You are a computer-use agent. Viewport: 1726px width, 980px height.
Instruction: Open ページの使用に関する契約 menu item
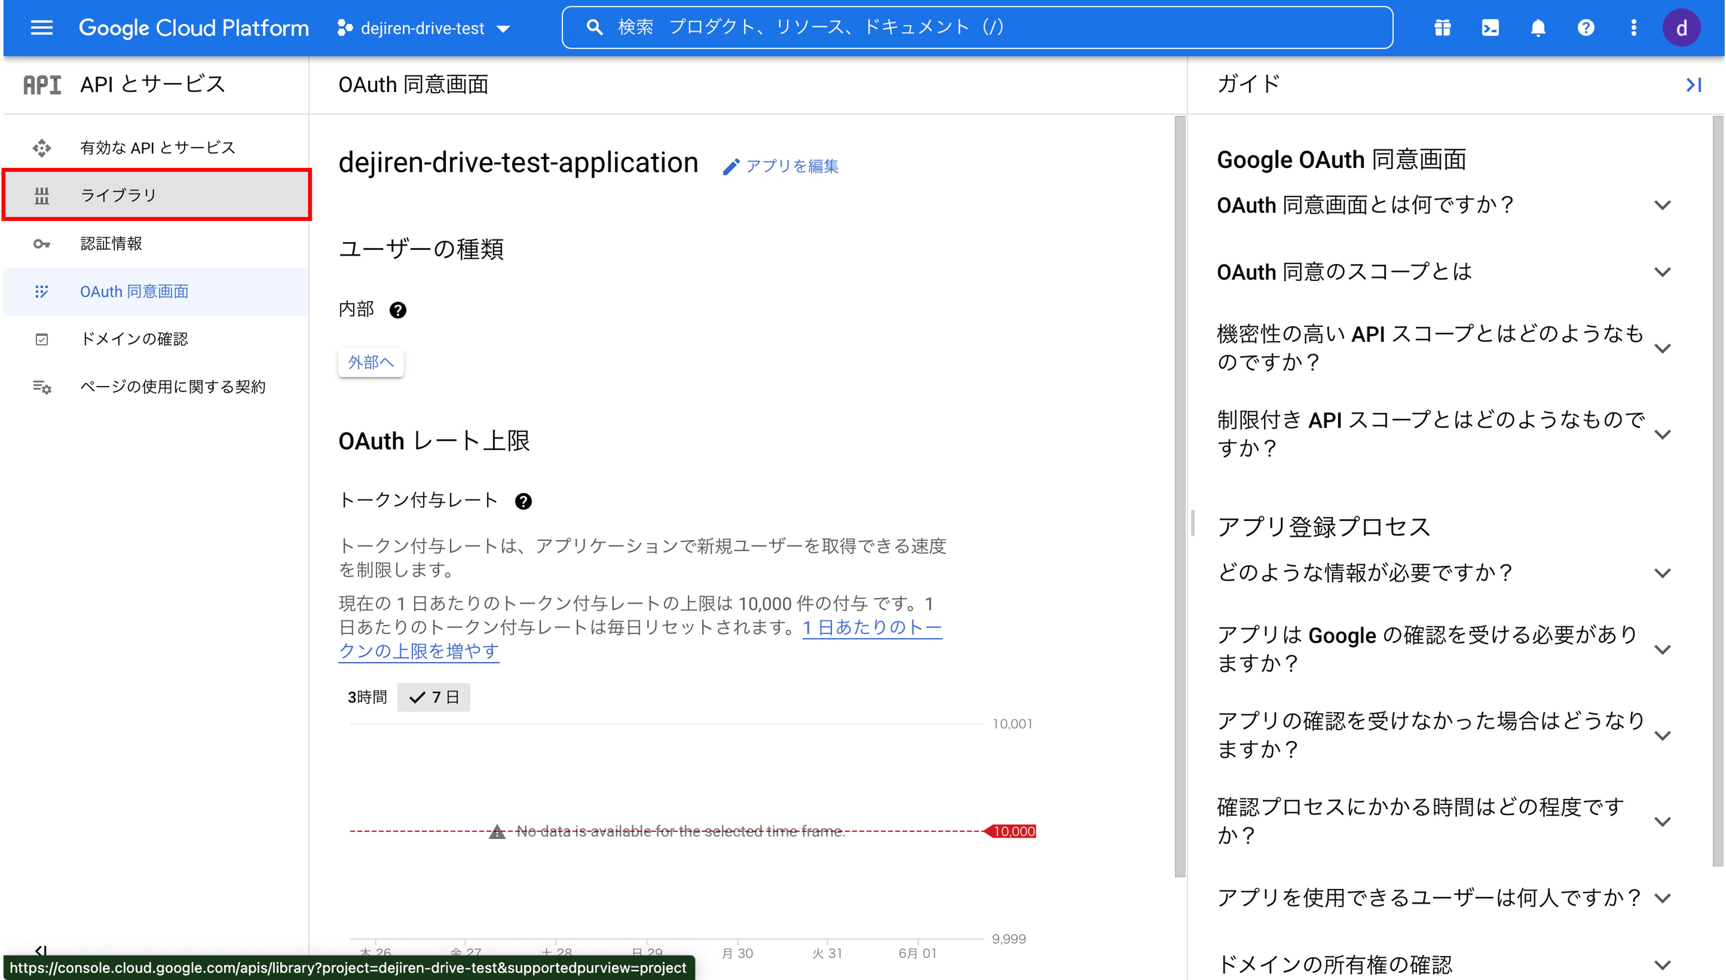[156, 386]
